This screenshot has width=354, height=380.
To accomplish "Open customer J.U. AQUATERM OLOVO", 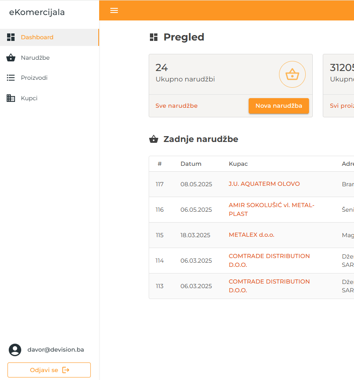I will point(264,184).
